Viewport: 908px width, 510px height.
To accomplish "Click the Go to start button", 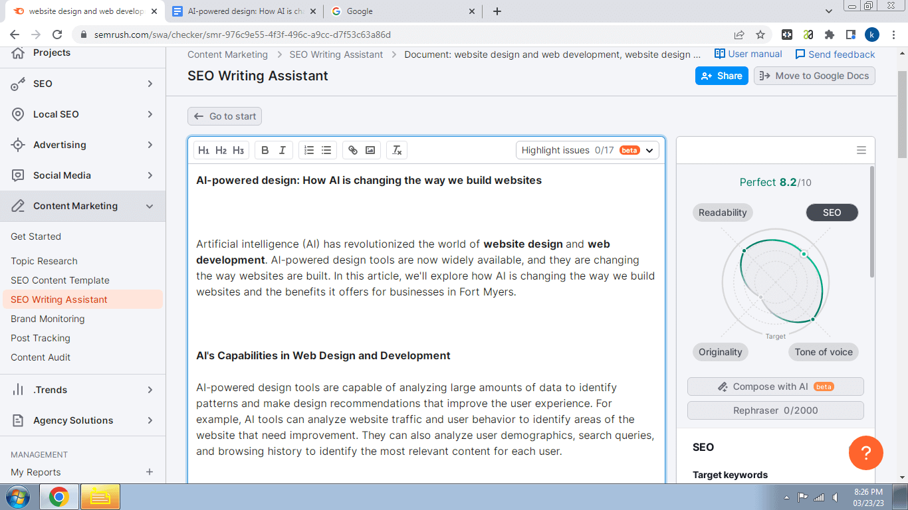I will coord(225,116).
